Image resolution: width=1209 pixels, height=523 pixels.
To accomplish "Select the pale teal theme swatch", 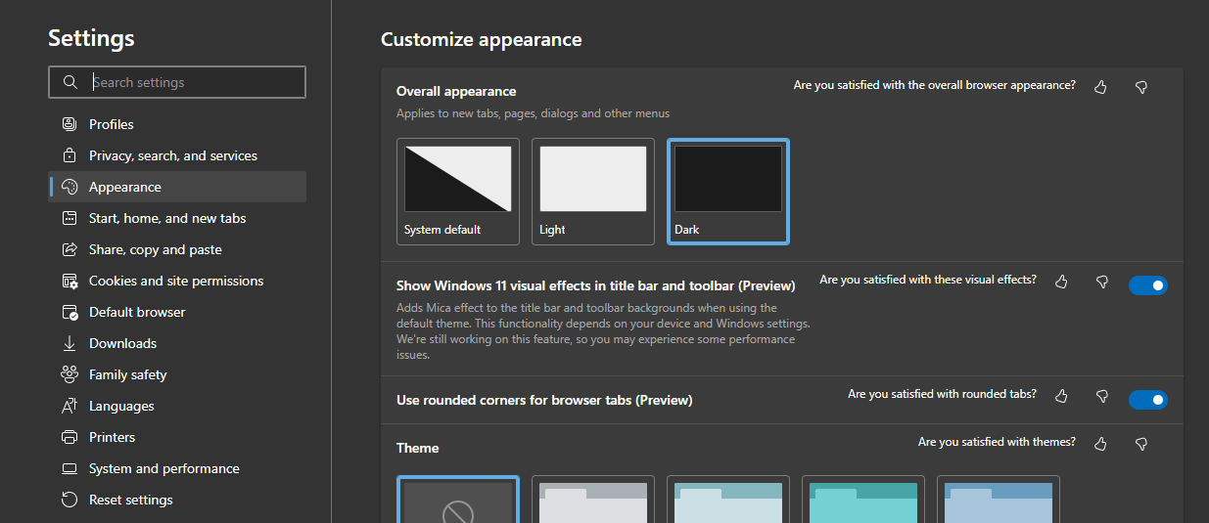I will click(x=728, y=500).
